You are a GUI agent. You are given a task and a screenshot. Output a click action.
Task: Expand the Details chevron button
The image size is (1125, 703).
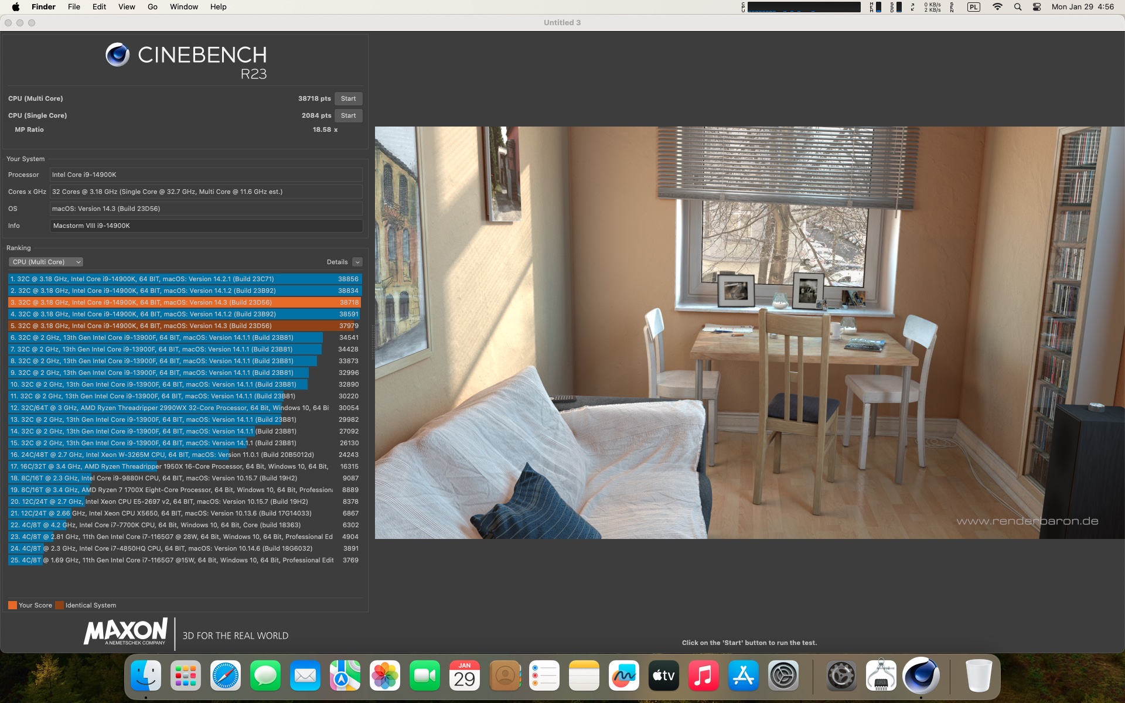[357, 262]
